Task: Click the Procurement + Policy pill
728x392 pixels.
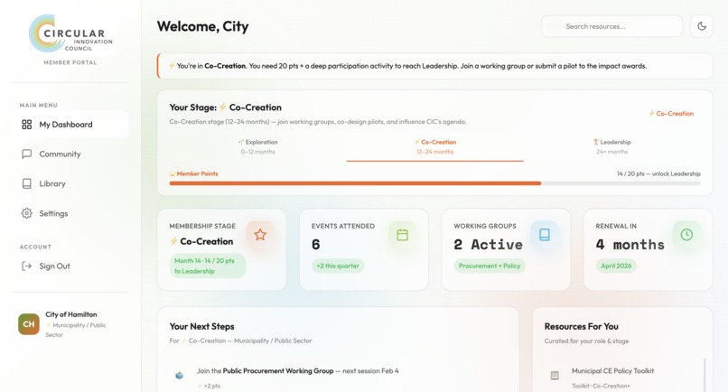Action: [x=490, y=266]
